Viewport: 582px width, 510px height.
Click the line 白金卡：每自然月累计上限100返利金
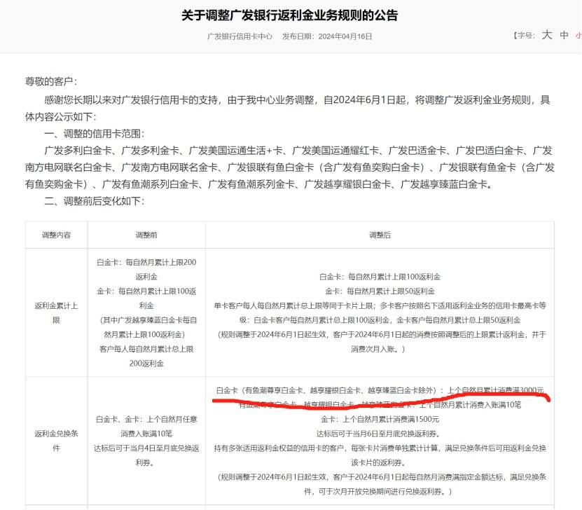tap(380, 277)
